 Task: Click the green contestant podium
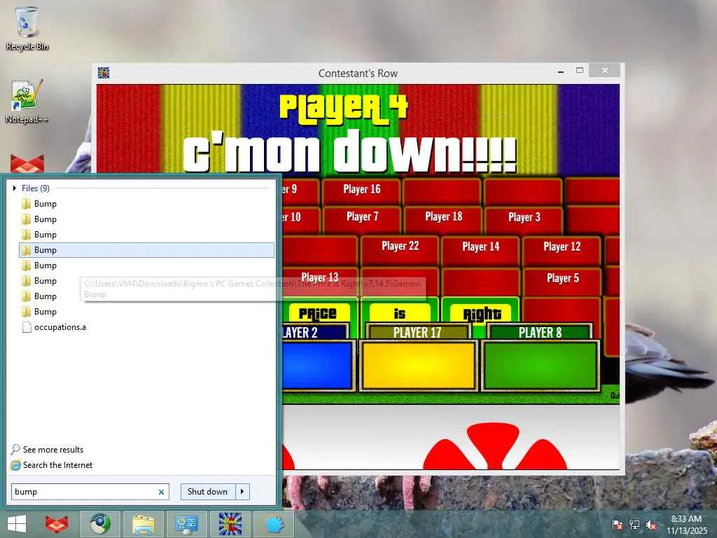pyautogui.click(x=541, y=366)
